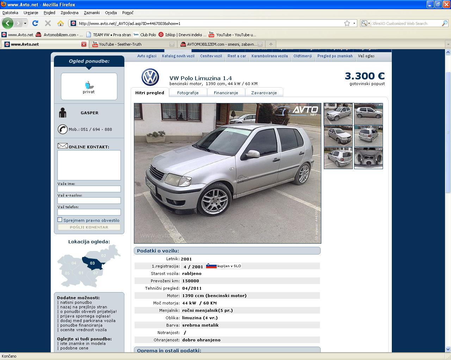
Task: Click the VW logo icon
Action: pos(150,77)
